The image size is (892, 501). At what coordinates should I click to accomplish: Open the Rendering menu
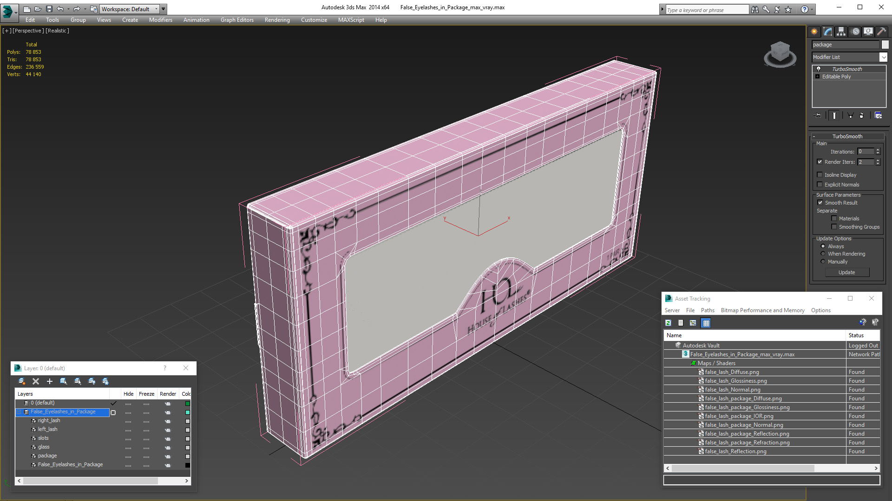click(277, 20)
